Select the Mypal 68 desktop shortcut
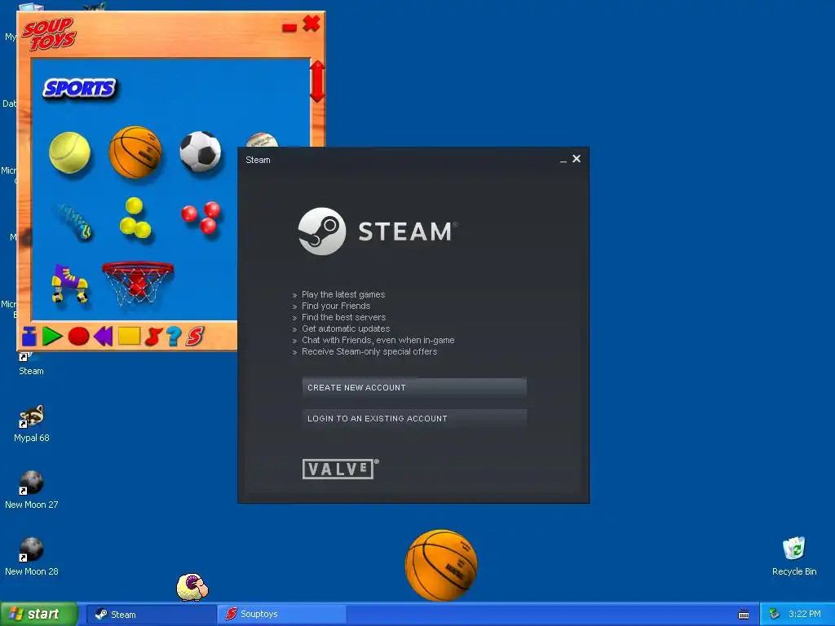This screenshot has width=835, height=626. coord(32,424)
